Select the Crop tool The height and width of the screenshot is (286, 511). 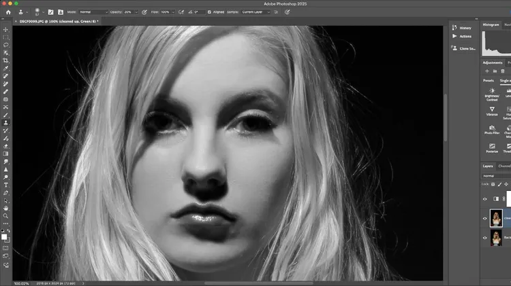(6, 60)
